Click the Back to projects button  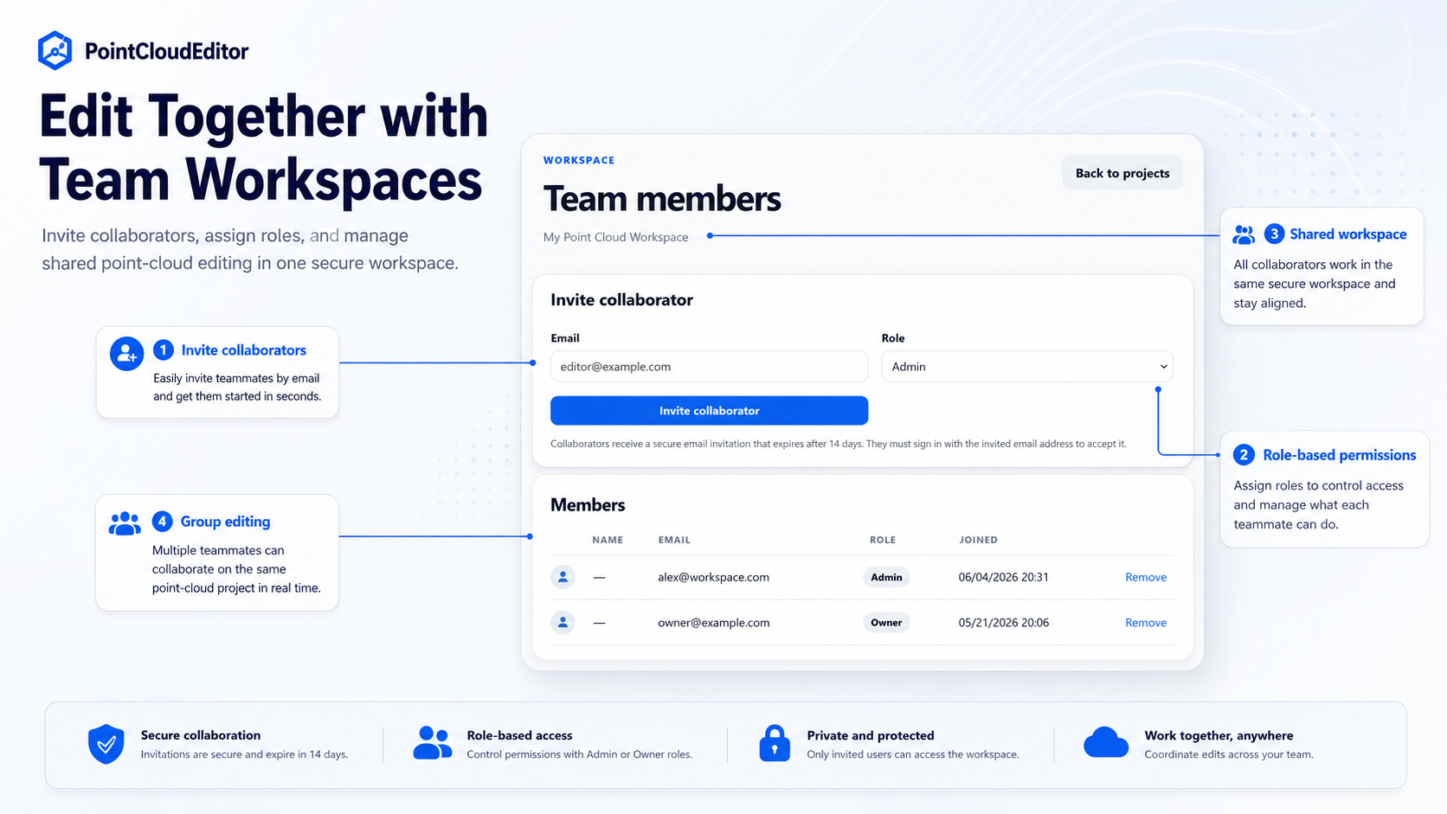[1122, 173]
